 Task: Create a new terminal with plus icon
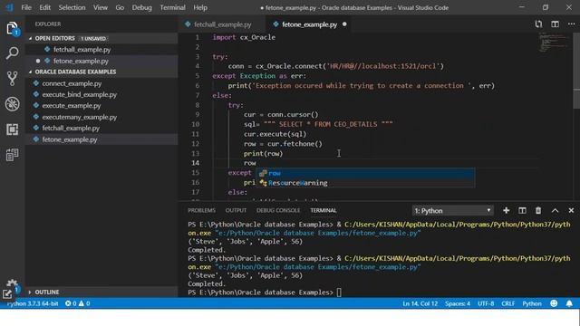pos(506,210)
